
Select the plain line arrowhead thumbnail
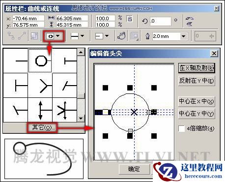16,61
